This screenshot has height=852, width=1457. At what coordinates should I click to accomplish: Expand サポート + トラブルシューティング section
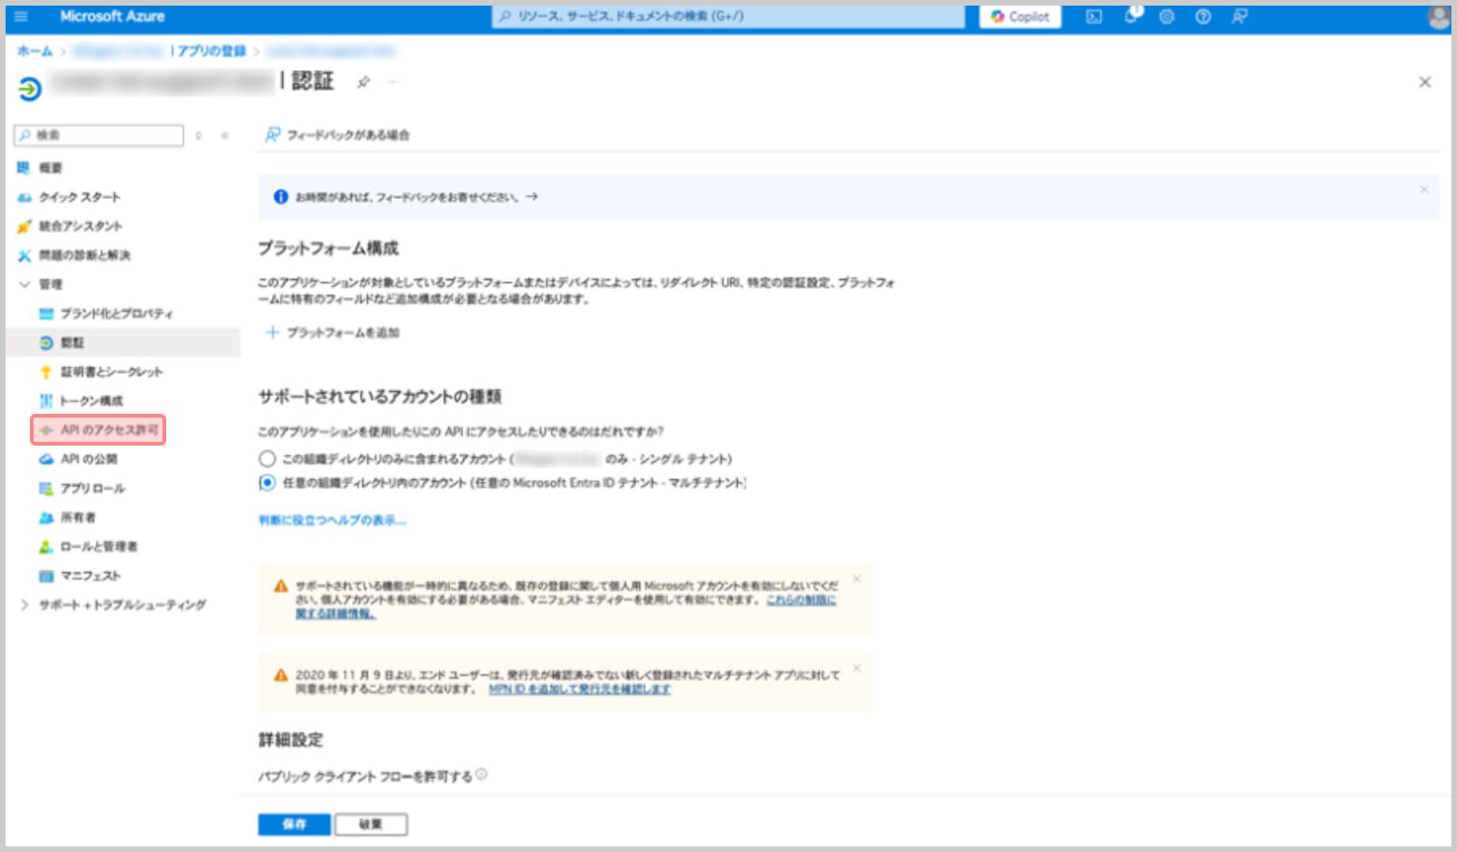point(25,604)
